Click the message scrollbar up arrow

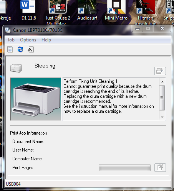(162, 82)
